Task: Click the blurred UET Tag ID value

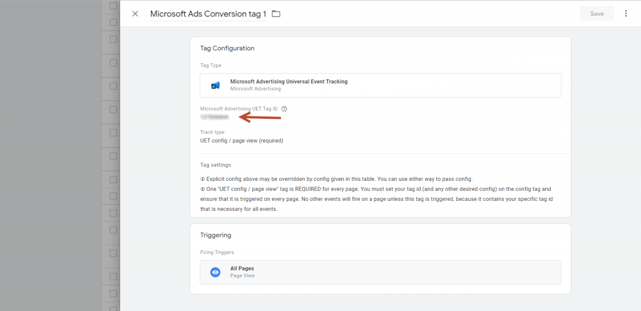Action: coord(215,117)
